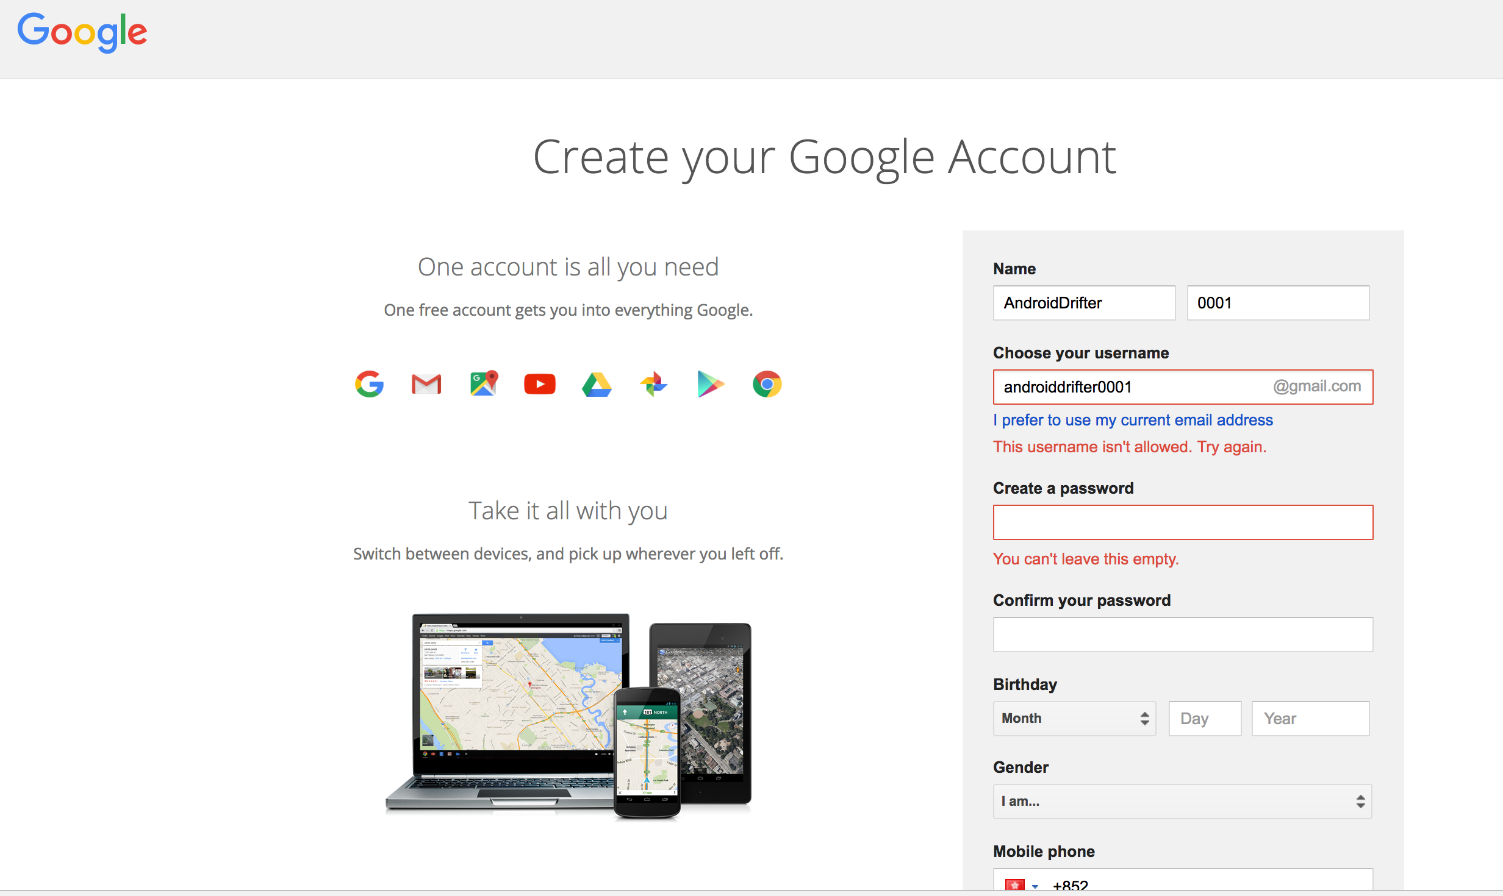
Task: Click the Google logo in header
Action: pyautogui.click(x=82, y=32)
